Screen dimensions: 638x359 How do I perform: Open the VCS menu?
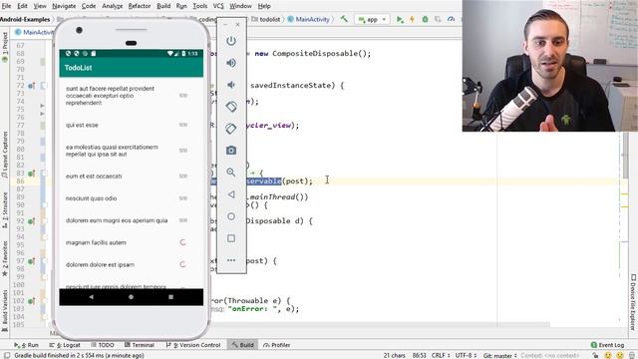tap(218, 6)
